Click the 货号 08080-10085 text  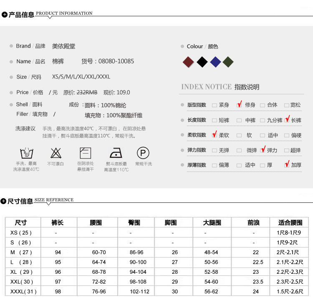click(108, 61)
